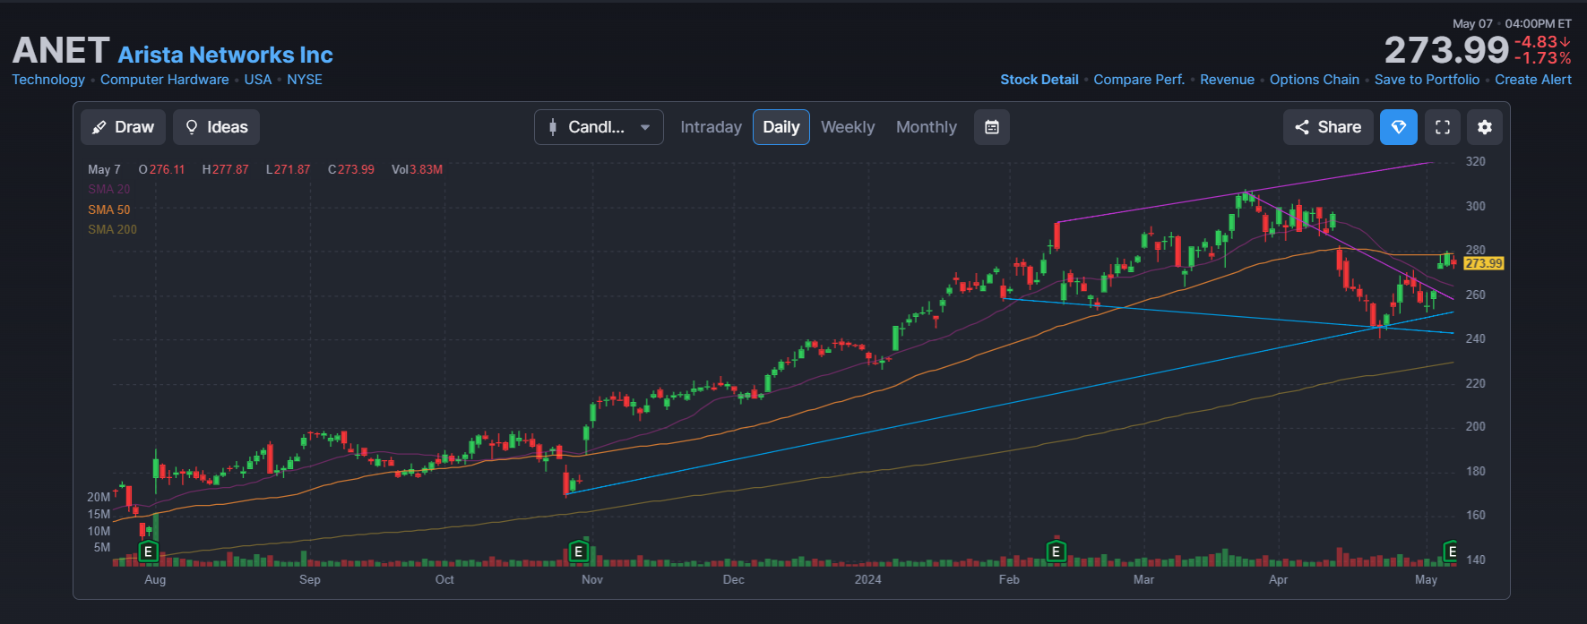1587x624 pixels.
Task: Click the ANET ticker symbol
Action: [x=61, y=51]
